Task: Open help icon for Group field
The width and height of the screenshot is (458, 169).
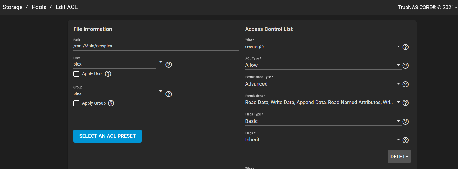Action: tap(169, 94)
